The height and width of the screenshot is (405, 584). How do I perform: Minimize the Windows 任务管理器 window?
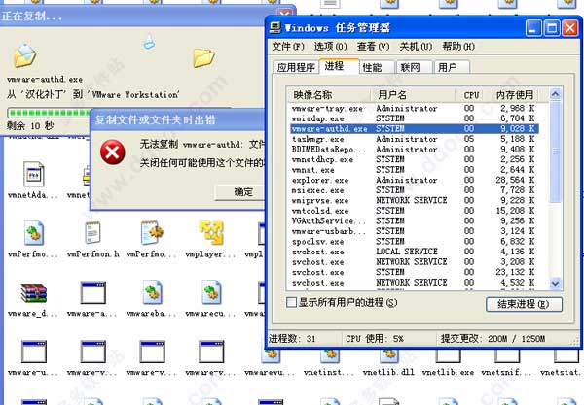click(x=533, y=28)
